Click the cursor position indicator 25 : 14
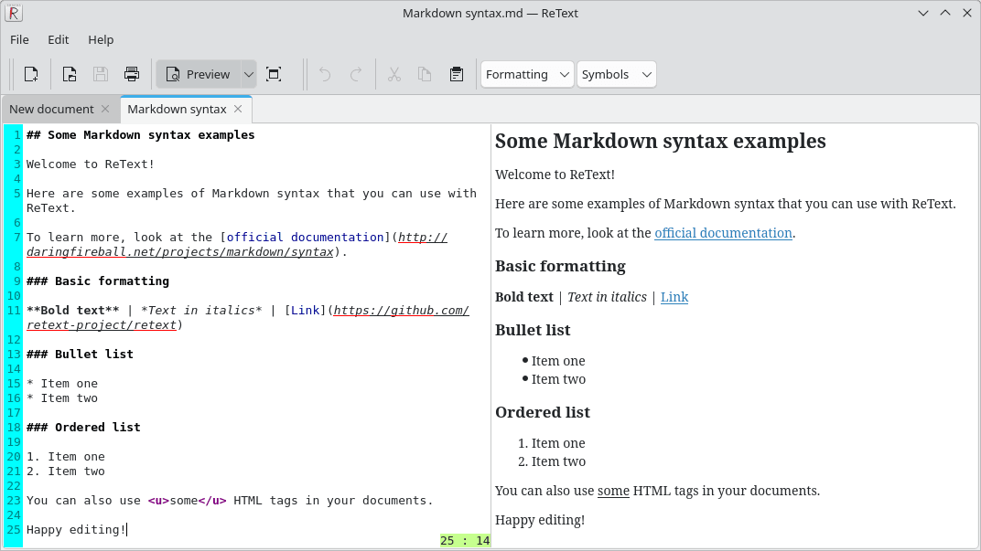This screenshot has height=551, width=981. [x=466, y=540]
